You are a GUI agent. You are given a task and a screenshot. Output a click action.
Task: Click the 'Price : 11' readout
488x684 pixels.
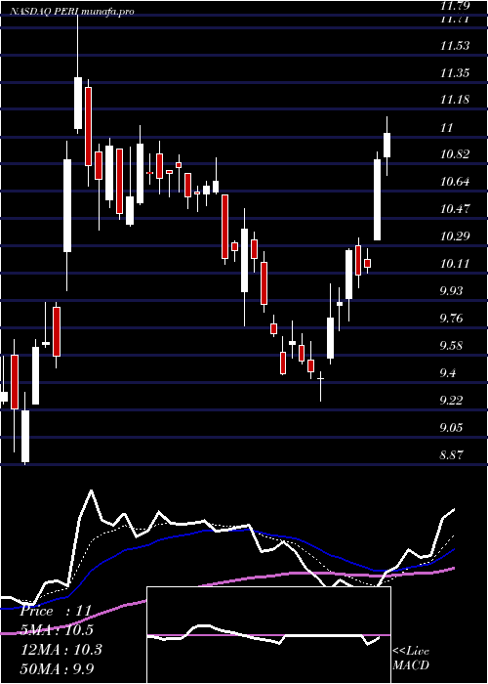(56, 611)
